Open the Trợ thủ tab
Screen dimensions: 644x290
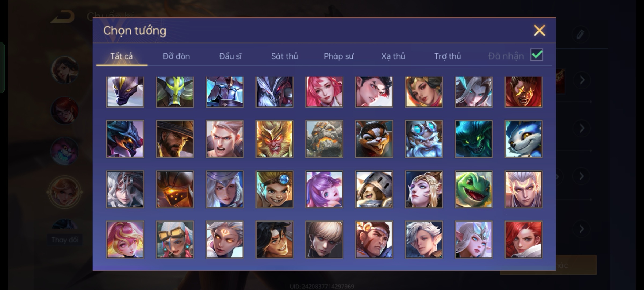point(448,56)
